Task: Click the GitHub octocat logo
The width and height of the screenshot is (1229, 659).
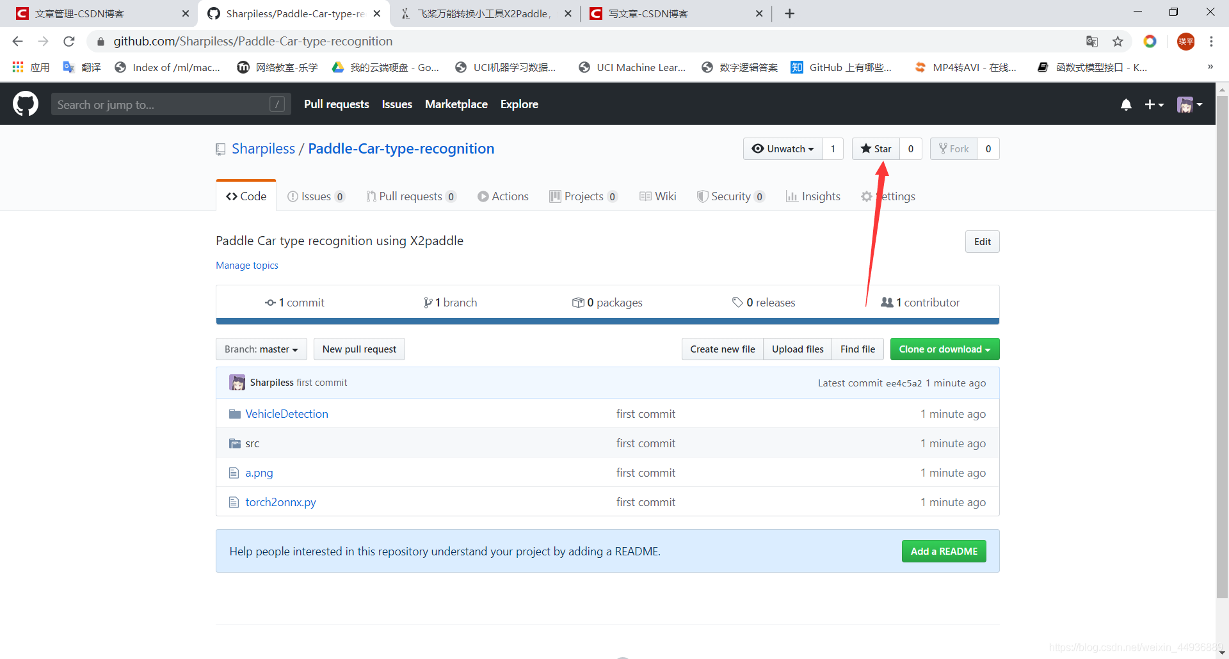Action: click(26, 104)
